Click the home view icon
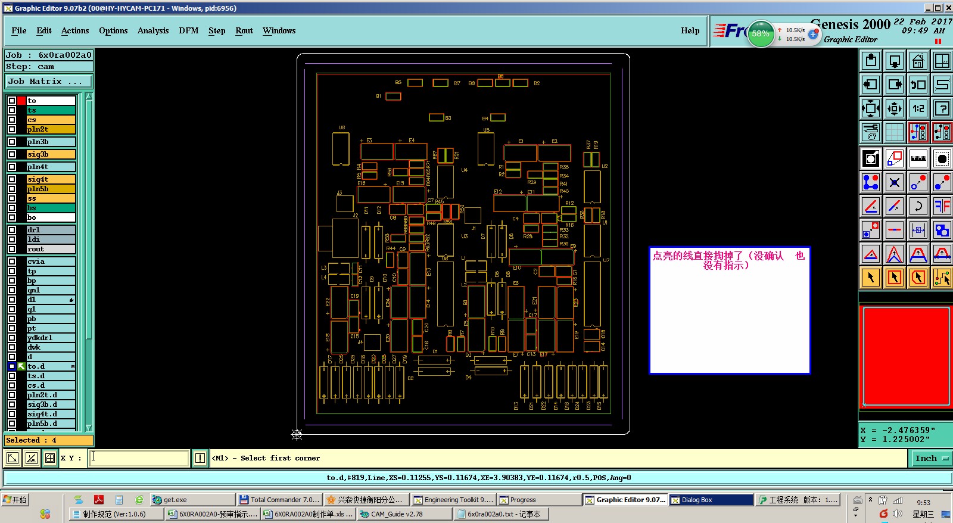The height and width of the screenshot is (523, 953). [918, 61]
